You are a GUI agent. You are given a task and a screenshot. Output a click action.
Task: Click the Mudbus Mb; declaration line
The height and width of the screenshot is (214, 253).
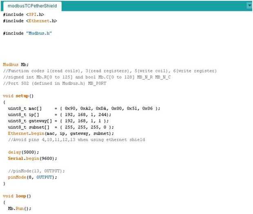point(16,64)
